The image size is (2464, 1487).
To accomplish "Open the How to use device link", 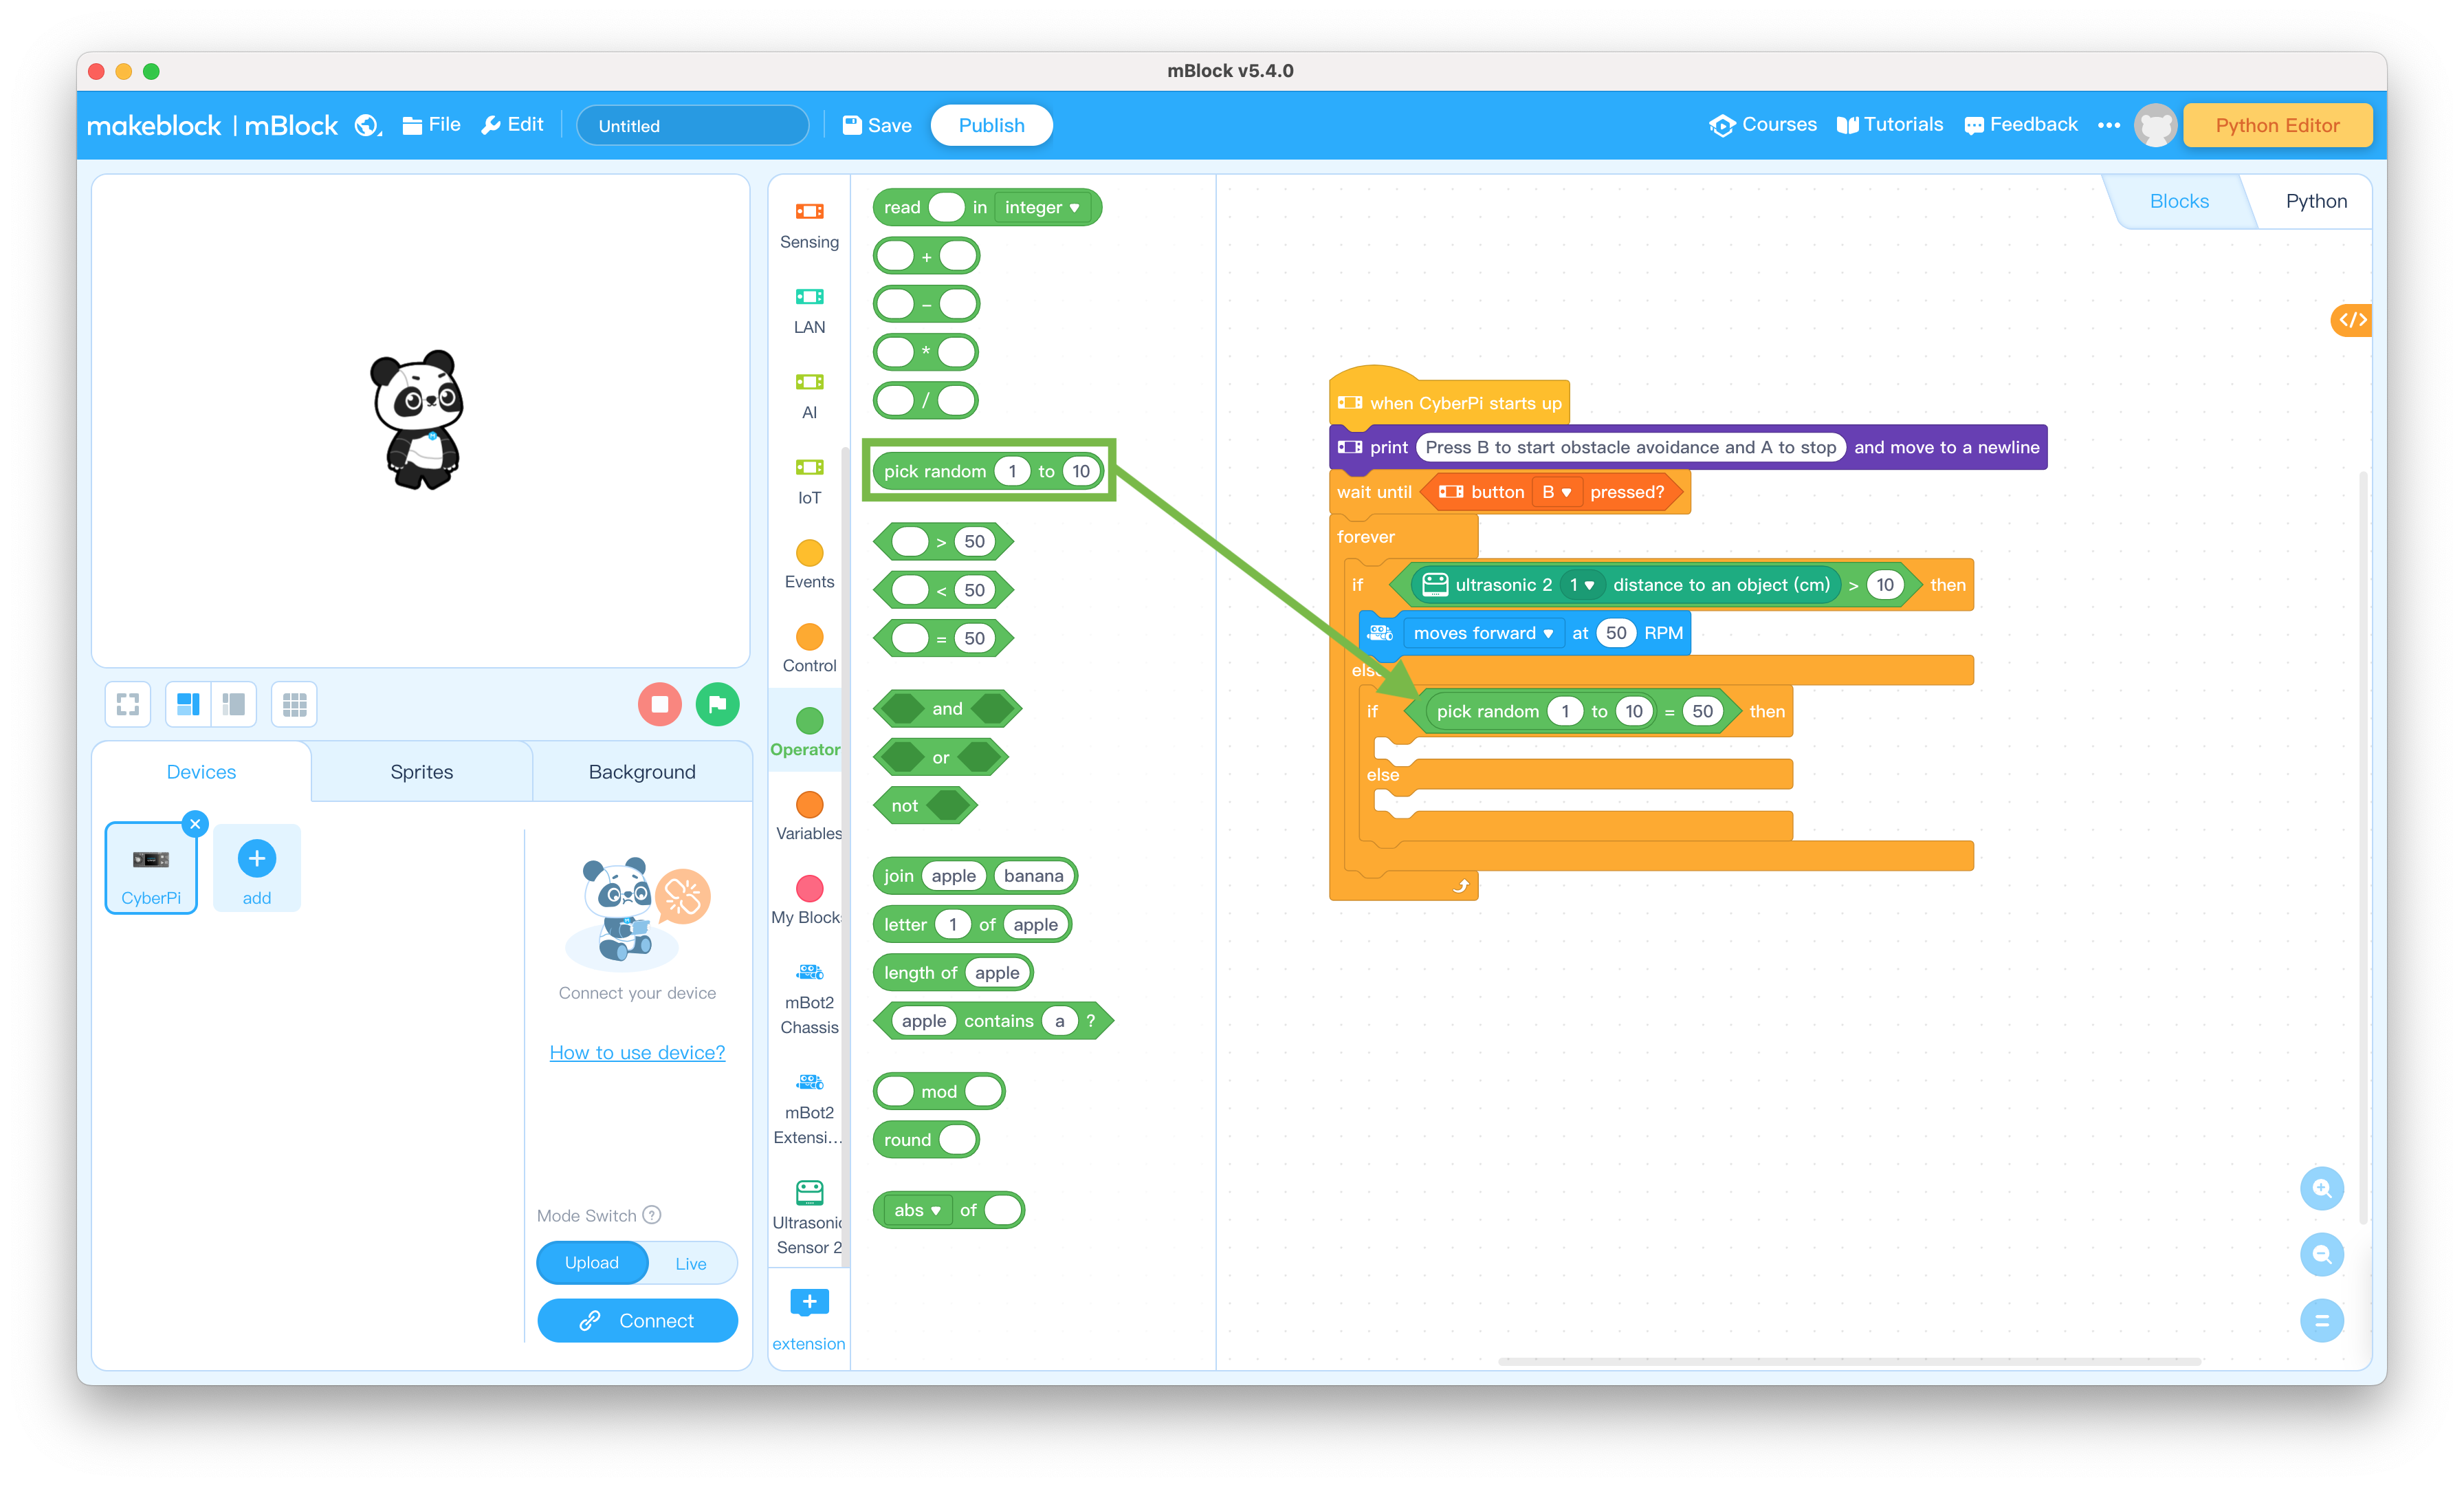I will 637,1053.
